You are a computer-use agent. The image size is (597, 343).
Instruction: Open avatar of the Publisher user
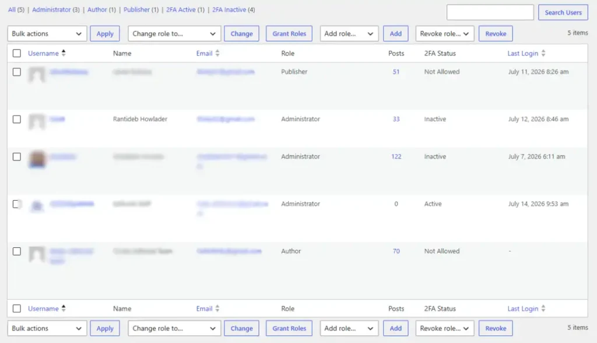pos(37,74)
